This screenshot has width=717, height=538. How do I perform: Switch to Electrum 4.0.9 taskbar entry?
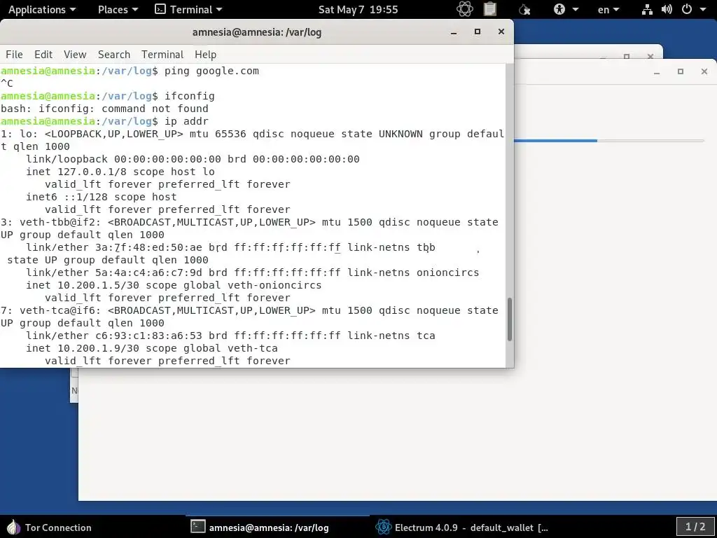(x=462, y=527)
